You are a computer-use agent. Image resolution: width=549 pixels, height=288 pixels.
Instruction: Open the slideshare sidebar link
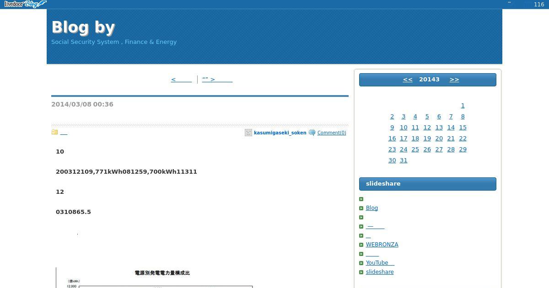(380, 272)
